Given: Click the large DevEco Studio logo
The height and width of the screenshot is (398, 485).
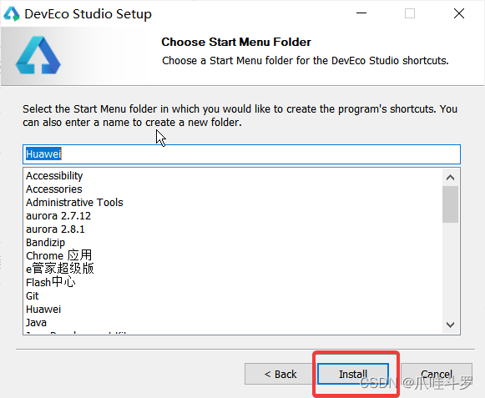Looking at the screenshot, I should [x=38, y=55].
